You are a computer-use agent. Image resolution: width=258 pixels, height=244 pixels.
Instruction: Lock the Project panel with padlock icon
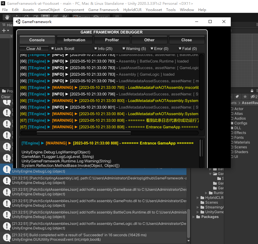pos(252,91)
